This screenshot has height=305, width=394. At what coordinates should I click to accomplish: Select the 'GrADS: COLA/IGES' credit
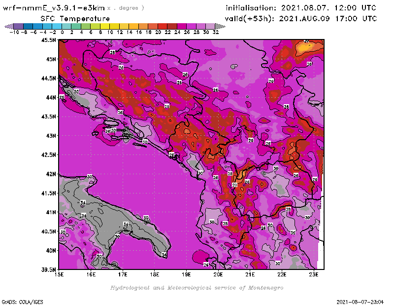[22, 302]
